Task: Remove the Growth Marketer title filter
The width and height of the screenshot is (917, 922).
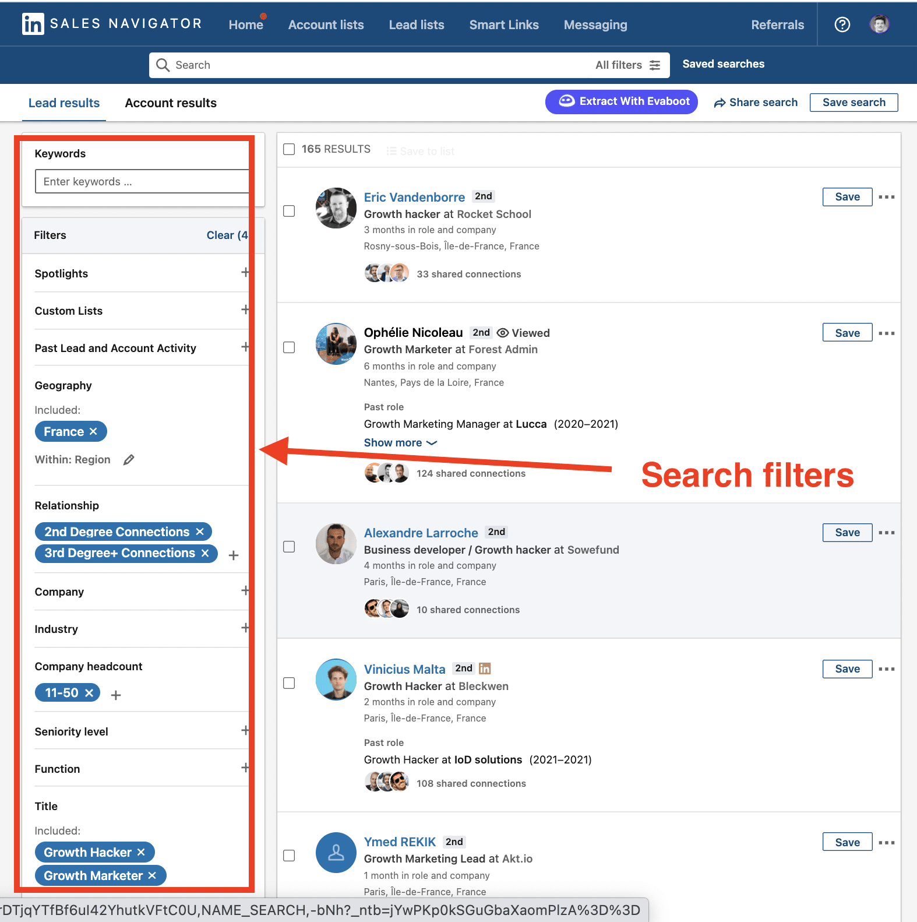Action: (152, 875)
